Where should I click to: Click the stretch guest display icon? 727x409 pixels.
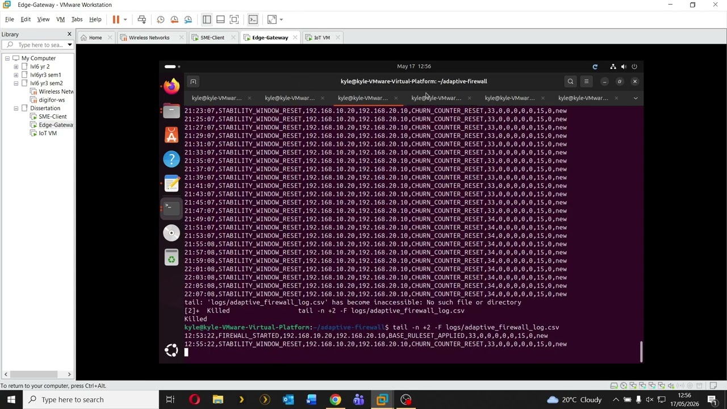[271, 19]
